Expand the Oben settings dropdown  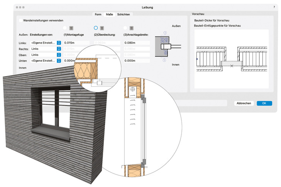point(59,55)
